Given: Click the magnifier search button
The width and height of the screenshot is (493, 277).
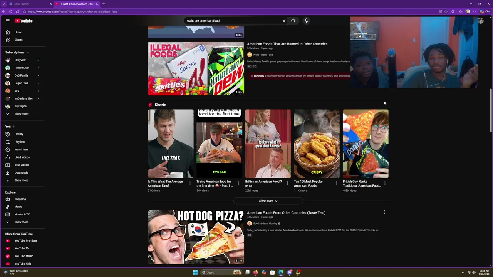Looking at the screenshot, I should (293, 21).
